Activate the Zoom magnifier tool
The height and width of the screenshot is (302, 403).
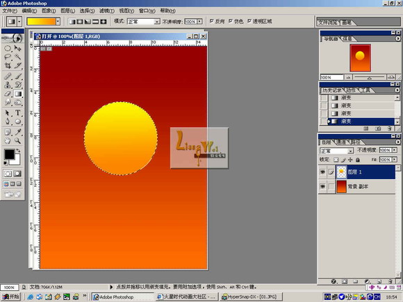coord(17,140)
